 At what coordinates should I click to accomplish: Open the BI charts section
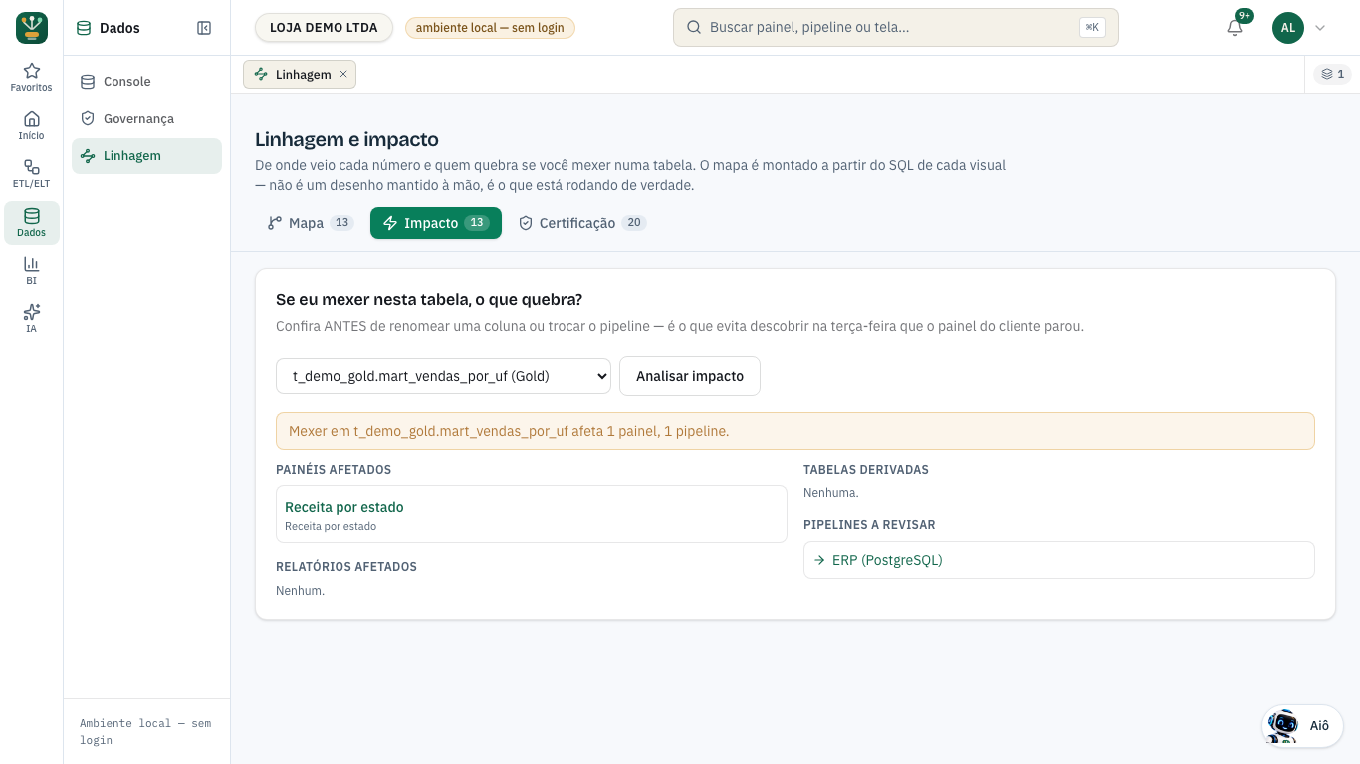coord(32,271)
